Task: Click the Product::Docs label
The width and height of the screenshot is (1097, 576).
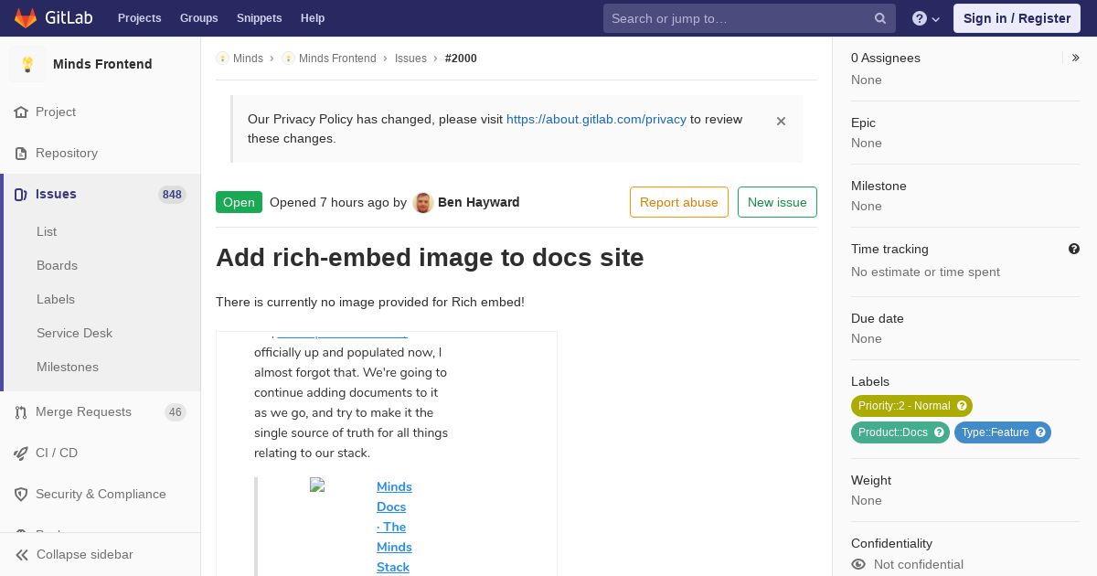Action: [x=900, y=432]
